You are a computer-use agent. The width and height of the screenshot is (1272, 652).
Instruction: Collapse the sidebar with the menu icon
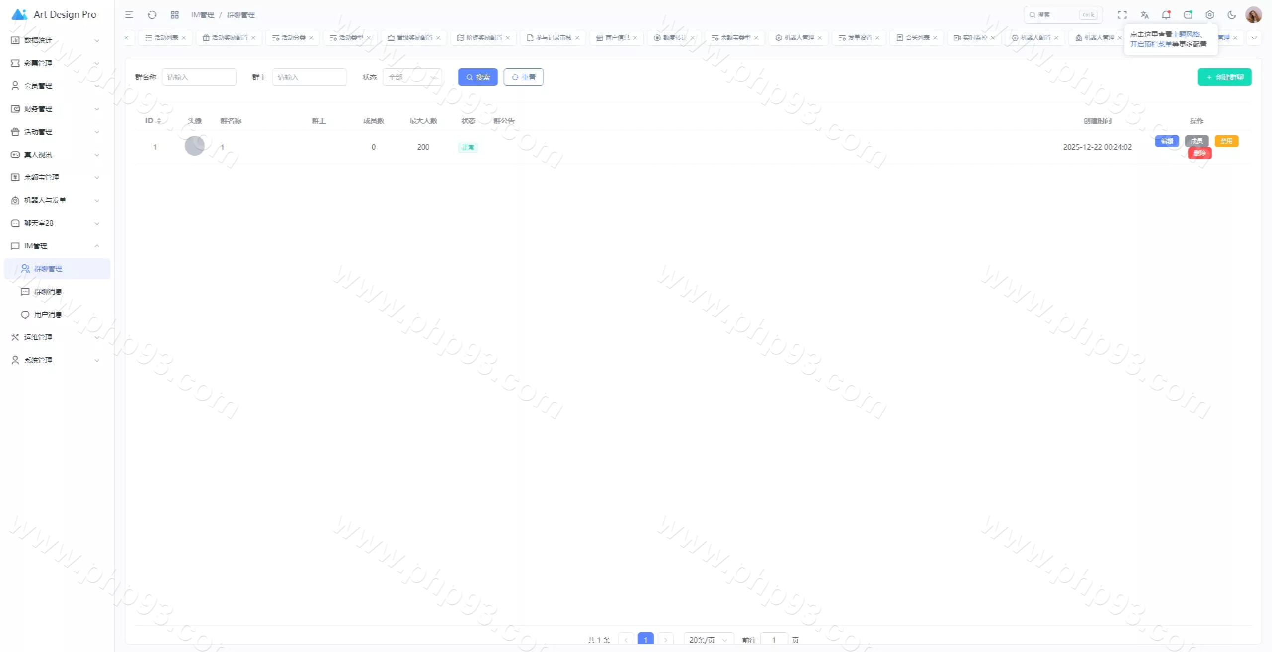point(129,15)
